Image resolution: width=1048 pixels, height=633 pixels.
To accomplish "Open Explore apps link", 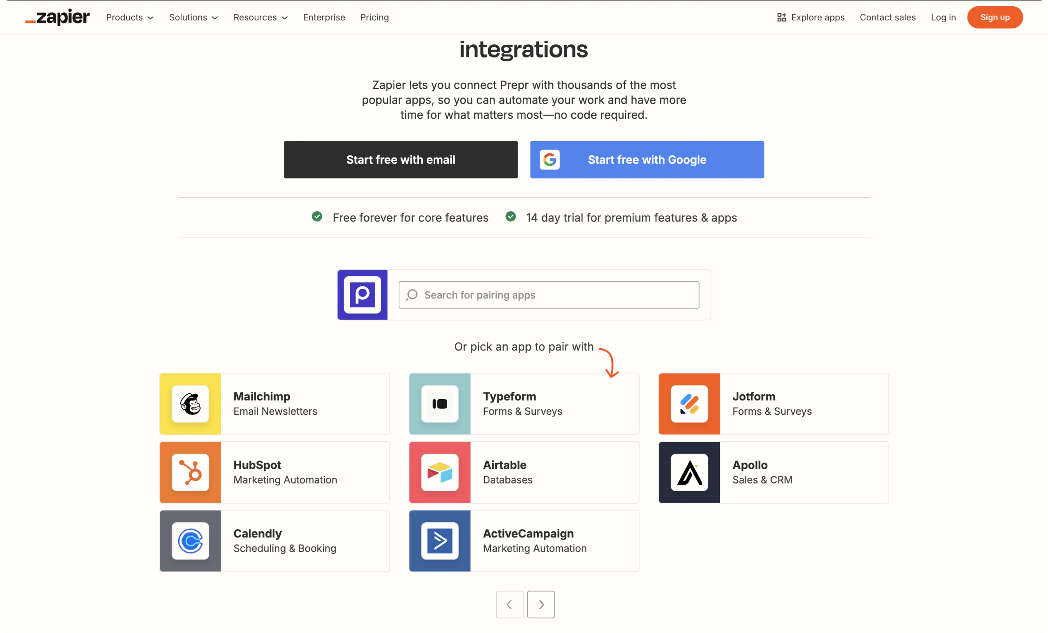I will click(811, 17).
